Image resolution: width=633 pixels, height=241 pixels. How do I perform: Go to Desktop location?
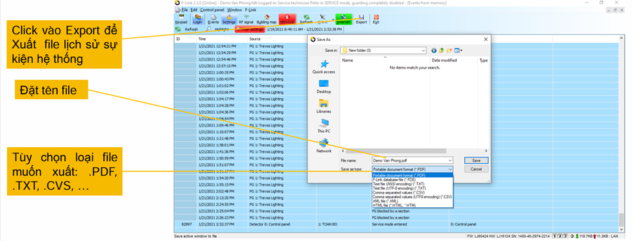coord(324,87)
